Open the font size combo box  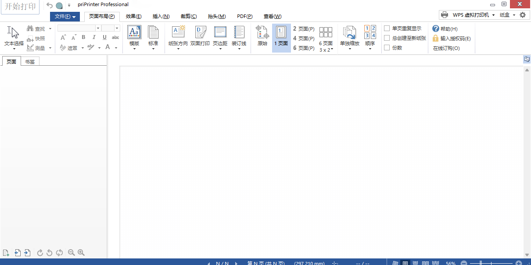(111, 28)
